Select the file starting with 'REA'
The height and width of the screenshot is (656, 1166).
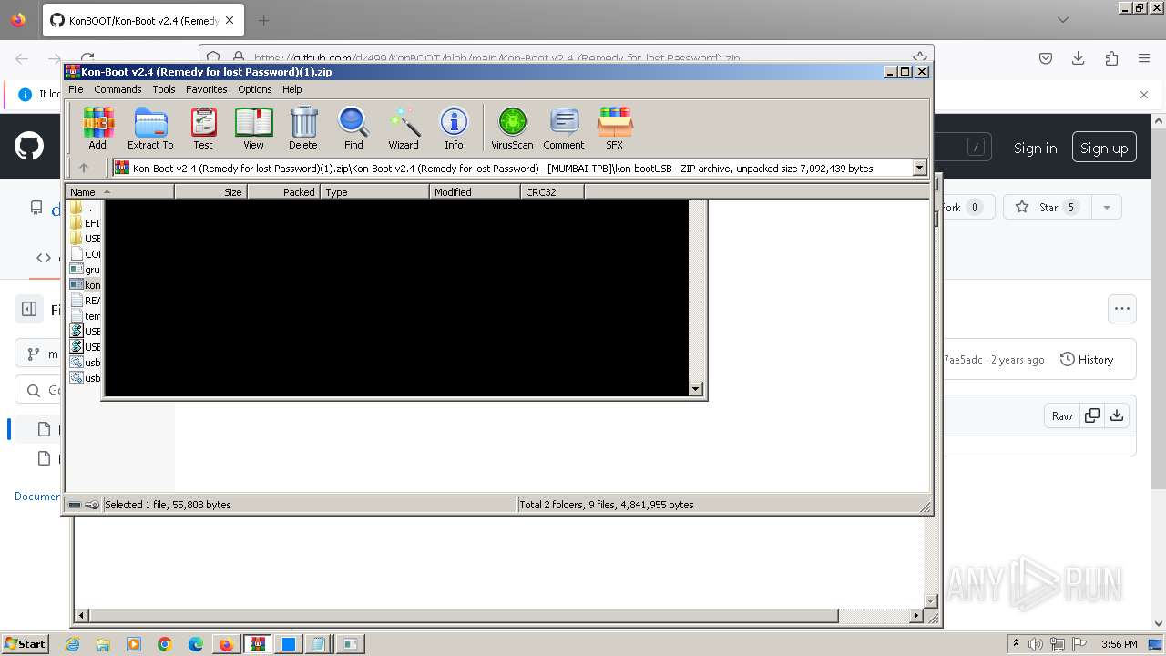click(x=84, y=301)
